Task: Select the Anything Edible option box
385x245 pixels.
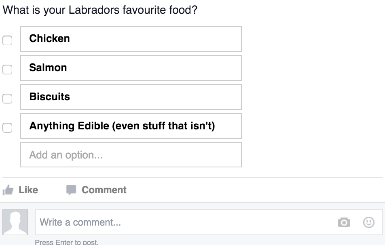Action: click(131, 126)
